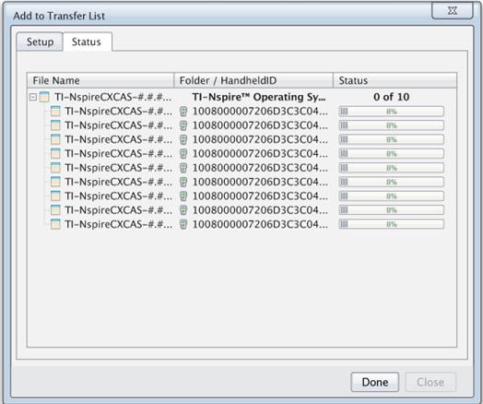
Task: Click the first child row file icon
Action: pos(55,112)
